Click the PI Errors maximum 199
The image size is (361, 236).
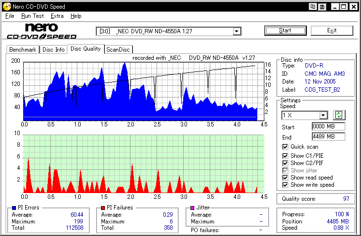pos(78,222)
